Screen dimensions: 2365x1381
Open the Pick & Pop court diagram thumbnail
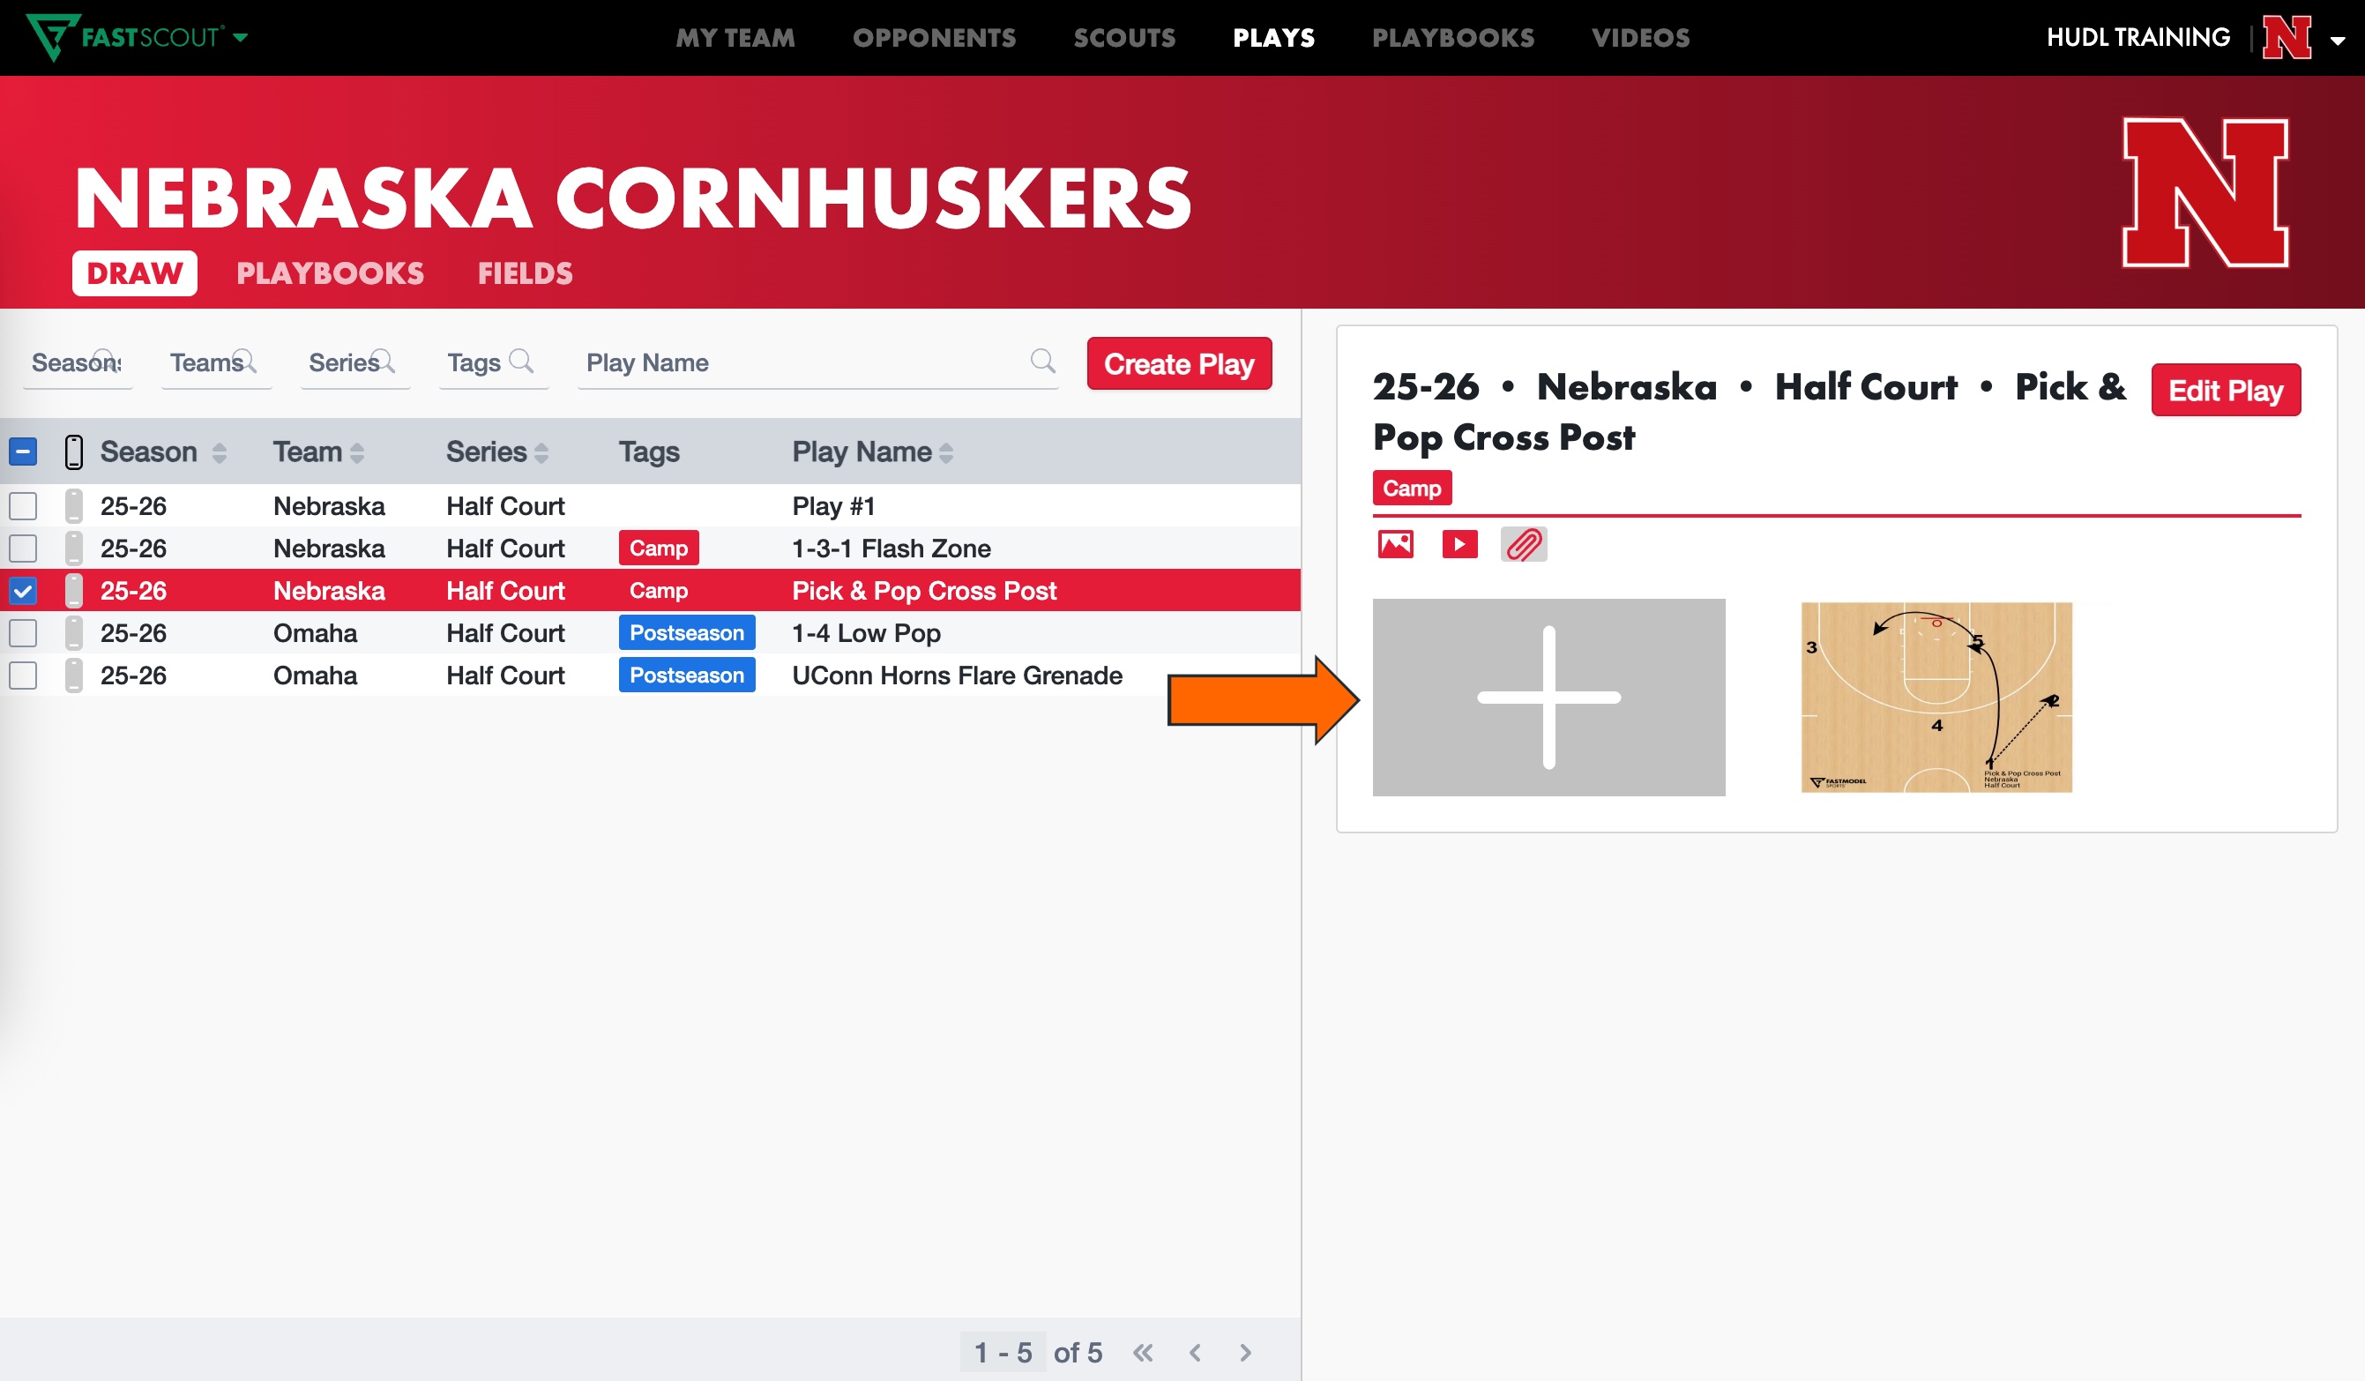pos(1936,698)
